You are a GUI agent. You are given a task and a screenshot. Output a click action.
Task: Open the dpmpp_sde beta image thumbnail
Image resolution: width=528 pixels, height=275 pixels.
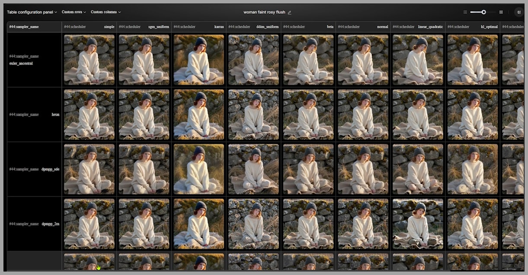[308, 169]
